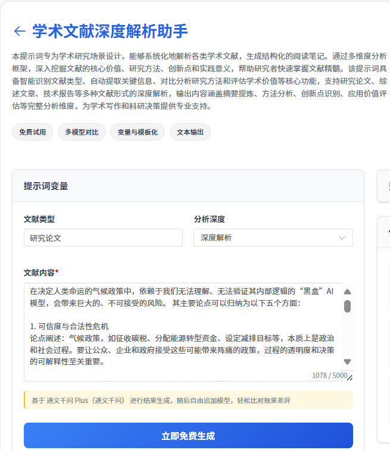Click the textarea scrollbar thumb
Screen dimensions: 390x450
tap(347, 306)
